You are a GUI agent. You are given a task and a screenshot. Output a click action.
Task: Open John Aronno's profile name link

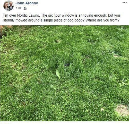(x=27, y=3)
